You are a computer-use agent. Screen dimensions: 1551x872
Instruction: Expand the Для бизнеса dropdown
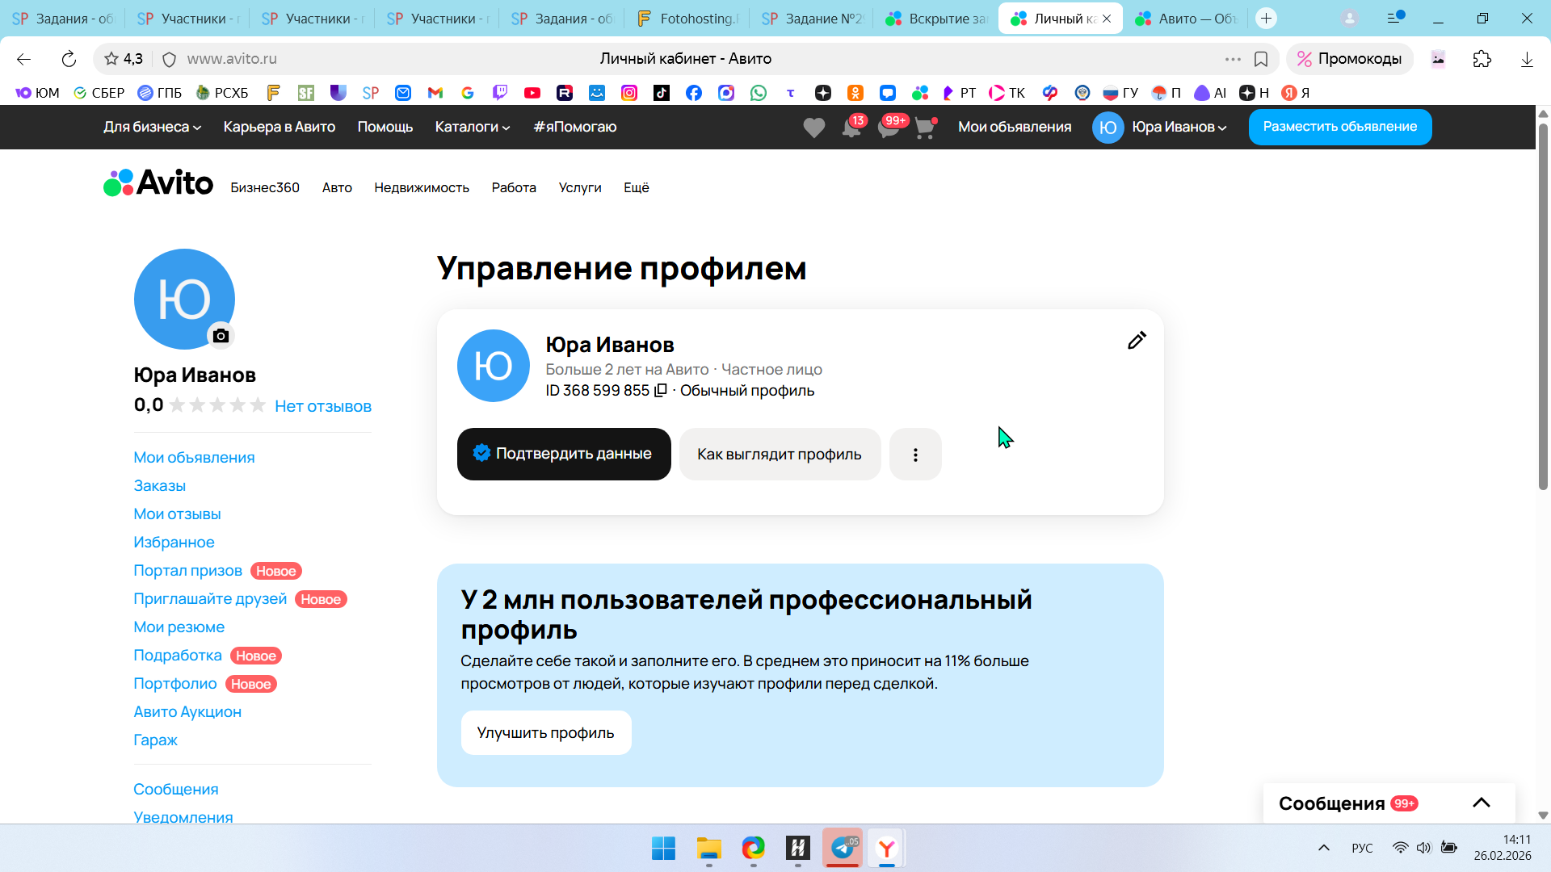[x=152, y=127]
